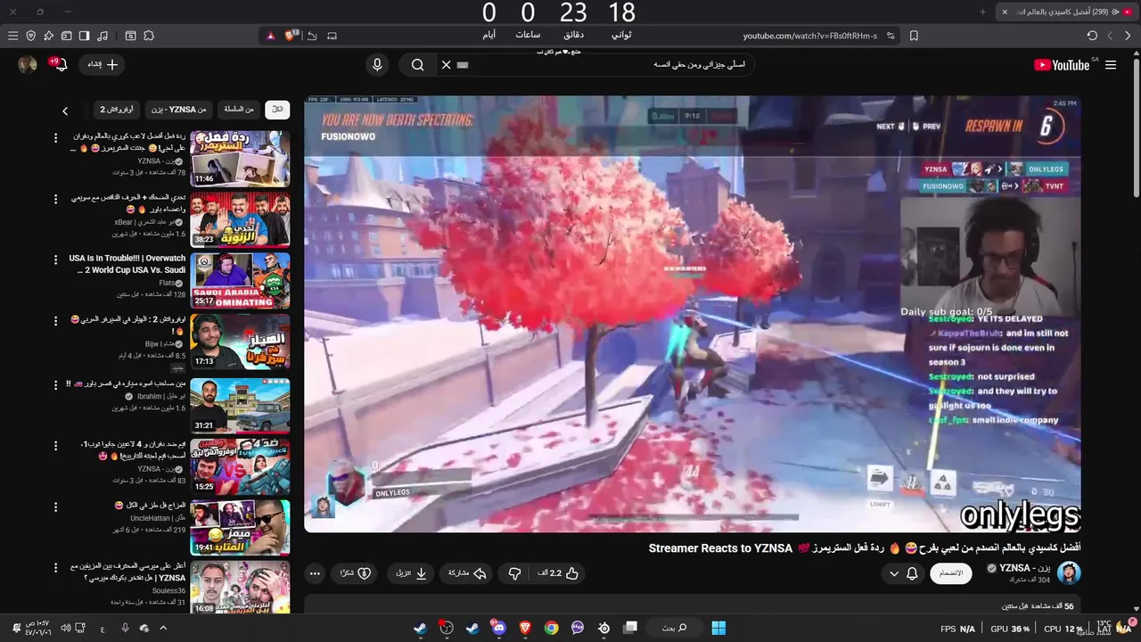The height and width of the screenshot is (642, 1141).
Task: Open options for xBear video
Action: [x=55, y=199]
